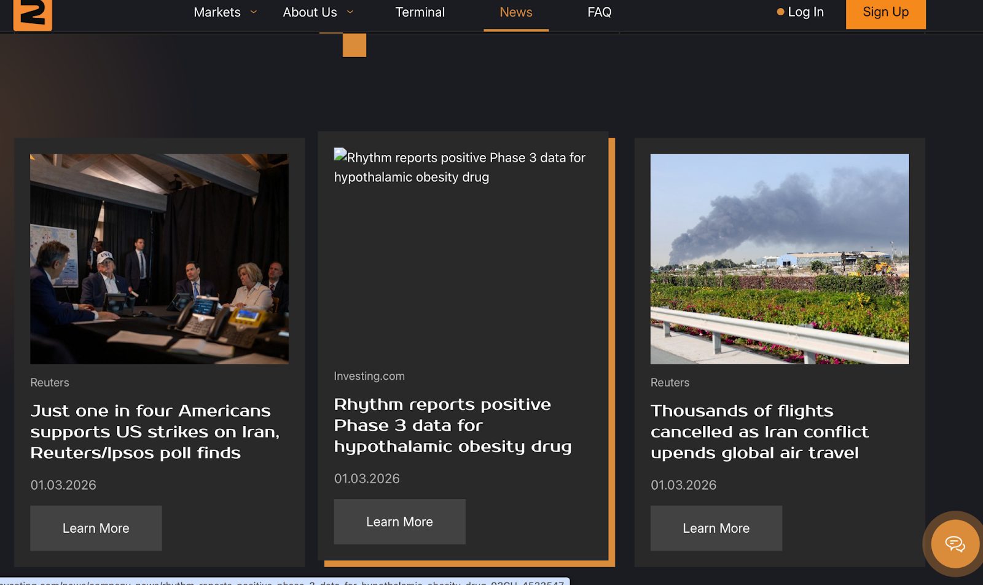983x585 pixels.
Task: Open the Markets menu
Action: click(x=217, y=12)
